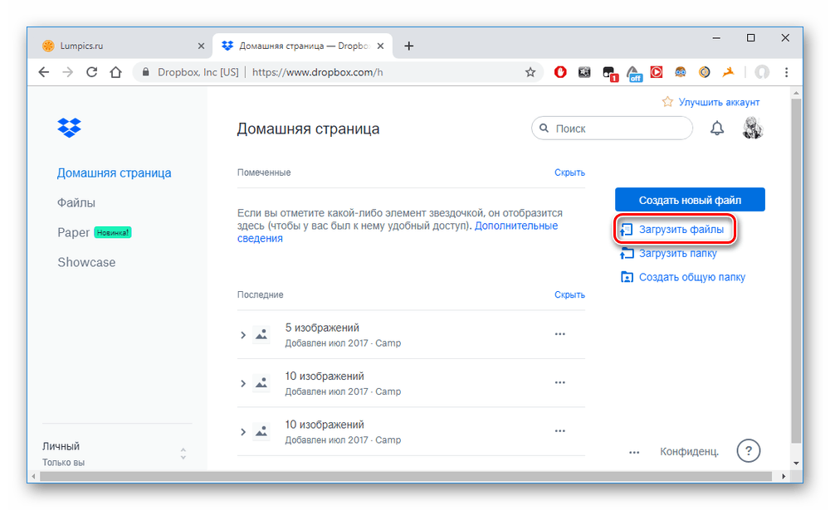Open a new browser tab
The height and width of the screenshot is (510, 830).
pyautogui.click(x=408, y=46)
